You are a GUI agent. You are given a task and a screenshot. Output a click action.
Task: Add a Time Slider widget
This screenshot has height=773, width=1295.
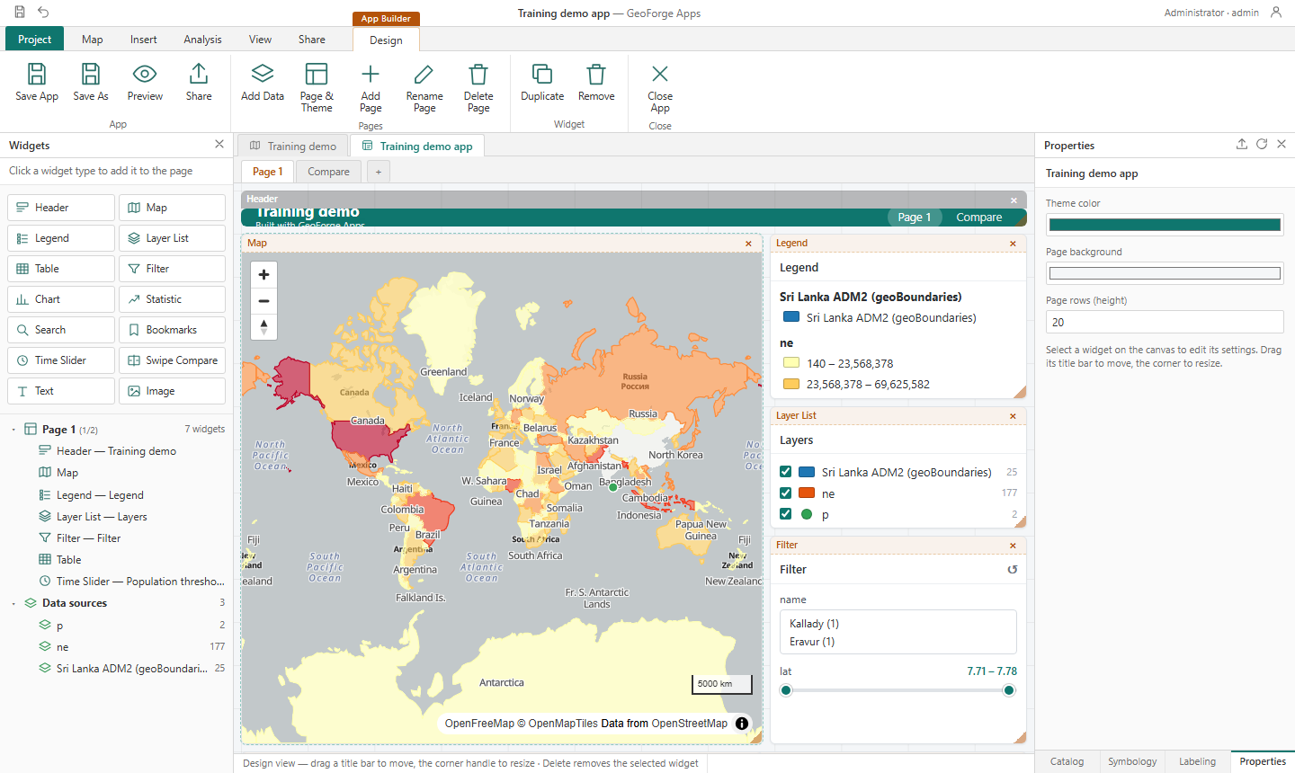click(x=62, y=360)
